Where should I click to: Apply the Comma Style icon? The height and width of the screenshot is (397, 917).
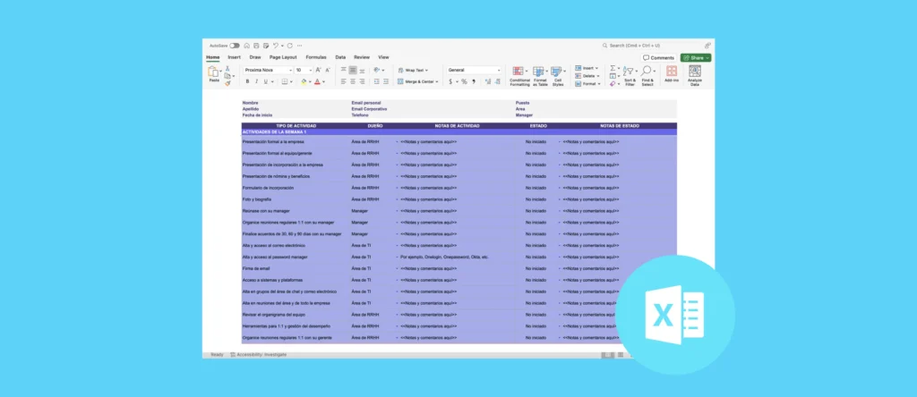click(x=473, y=81)
